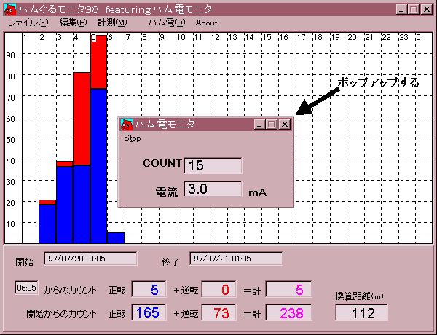
Task: Click the tallest red bar segment at hour 5
Action: coord(98,61)
